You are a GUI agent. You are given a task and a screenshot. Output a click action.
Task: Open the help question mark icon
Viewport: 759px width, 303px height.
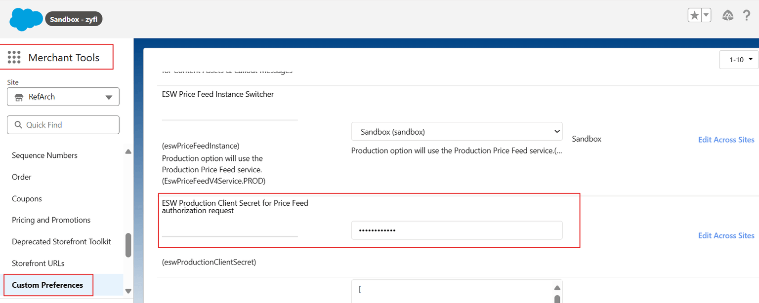point(747,15)
